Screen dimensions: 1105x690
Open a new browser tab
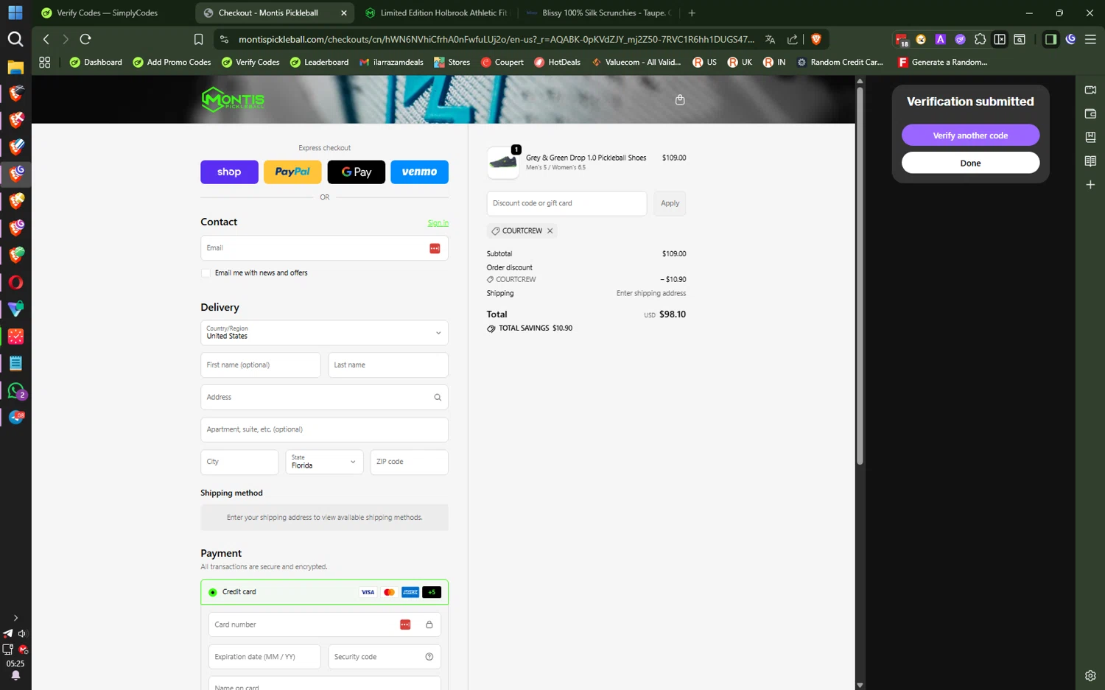692,13
